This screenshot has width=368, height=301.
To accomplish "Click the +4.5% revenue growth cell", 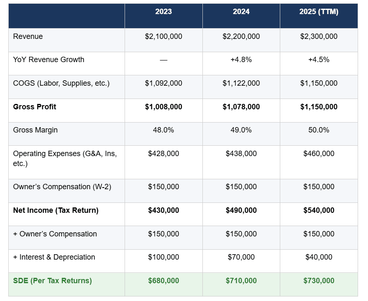I will tap(319, 60).
